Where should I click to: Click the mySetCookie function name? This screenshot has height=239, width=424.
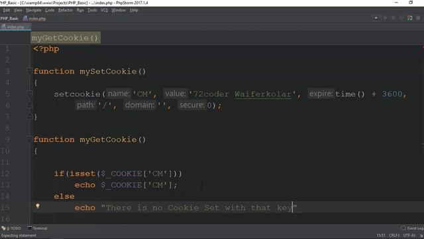pos(108,71)
